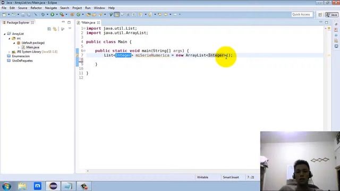The width and height of the screenshot is (340, 191).
Task: Click the Search flashlight toolbar icon
Action: point(100,14)
